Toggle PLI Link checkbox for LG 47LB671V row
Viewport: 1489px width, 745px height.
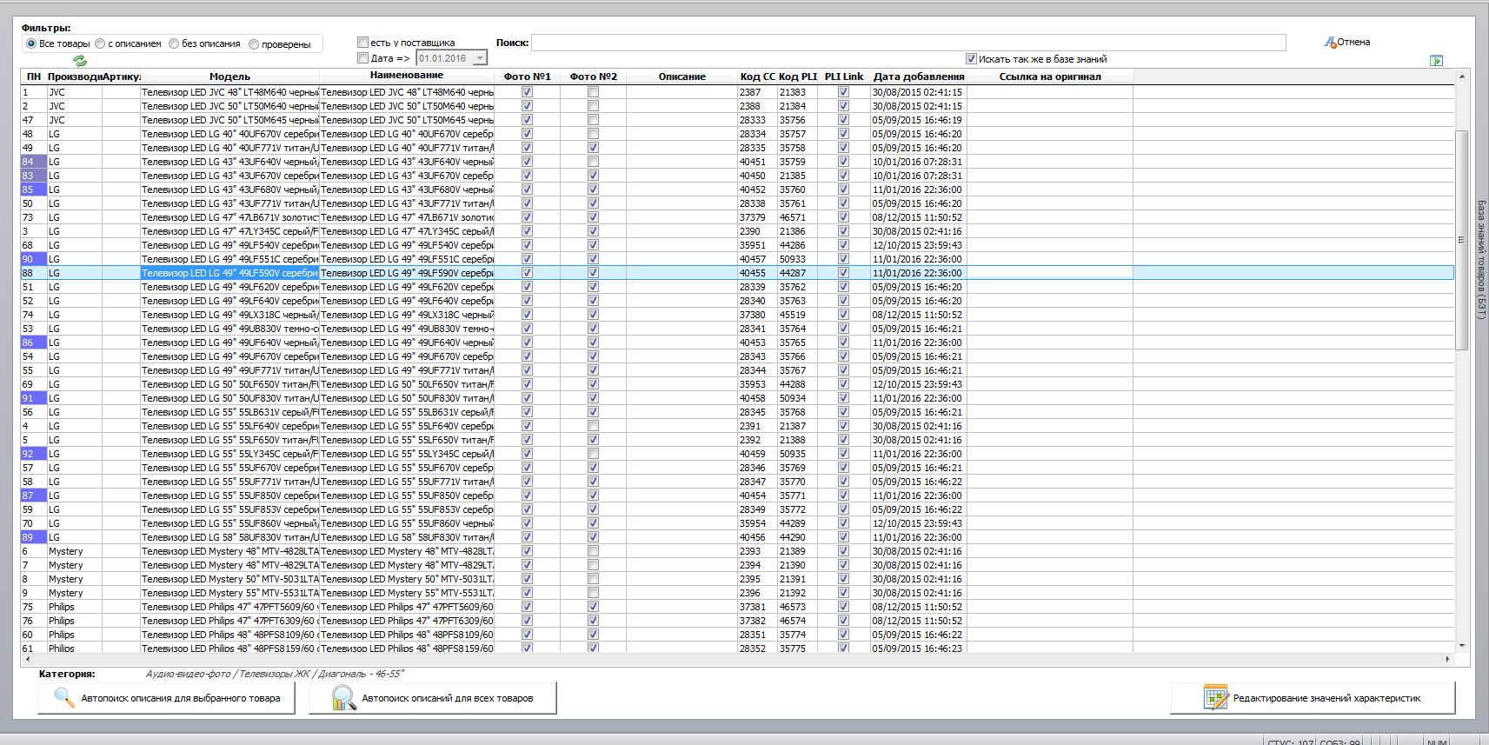click(843, 216)
